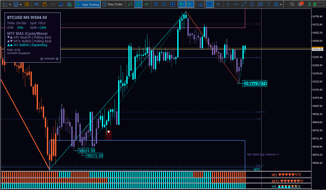Select the cursor arrow tool

[x=210, y=4]
